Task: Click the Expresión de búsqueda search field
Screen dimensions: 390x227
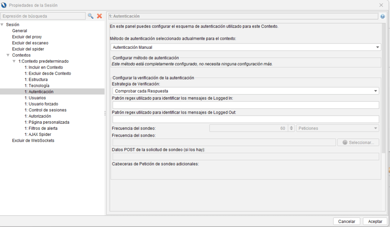Action: (x=43, y=16)
